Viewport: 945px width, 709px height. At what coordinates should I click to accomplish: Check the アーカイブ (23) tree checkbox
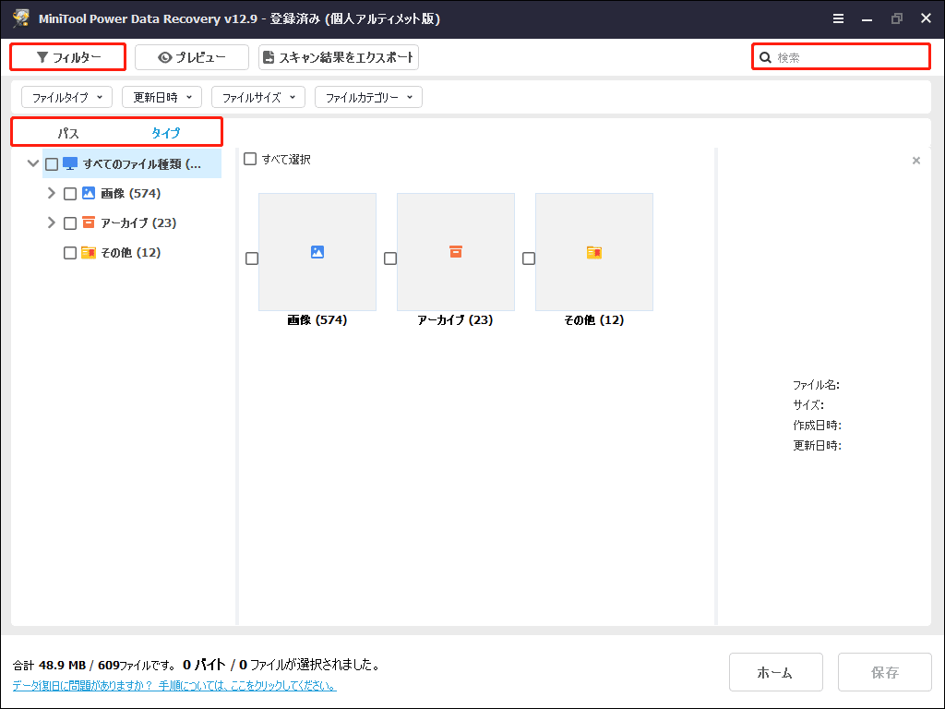[70, 223]
